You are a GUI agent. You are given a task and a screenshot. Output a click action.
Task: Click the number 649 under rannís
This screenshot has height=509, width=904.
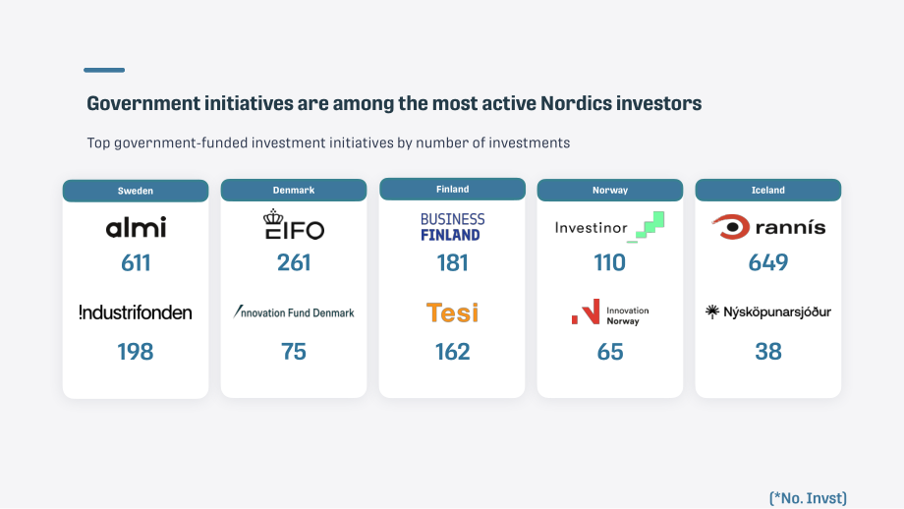[768, 263]
